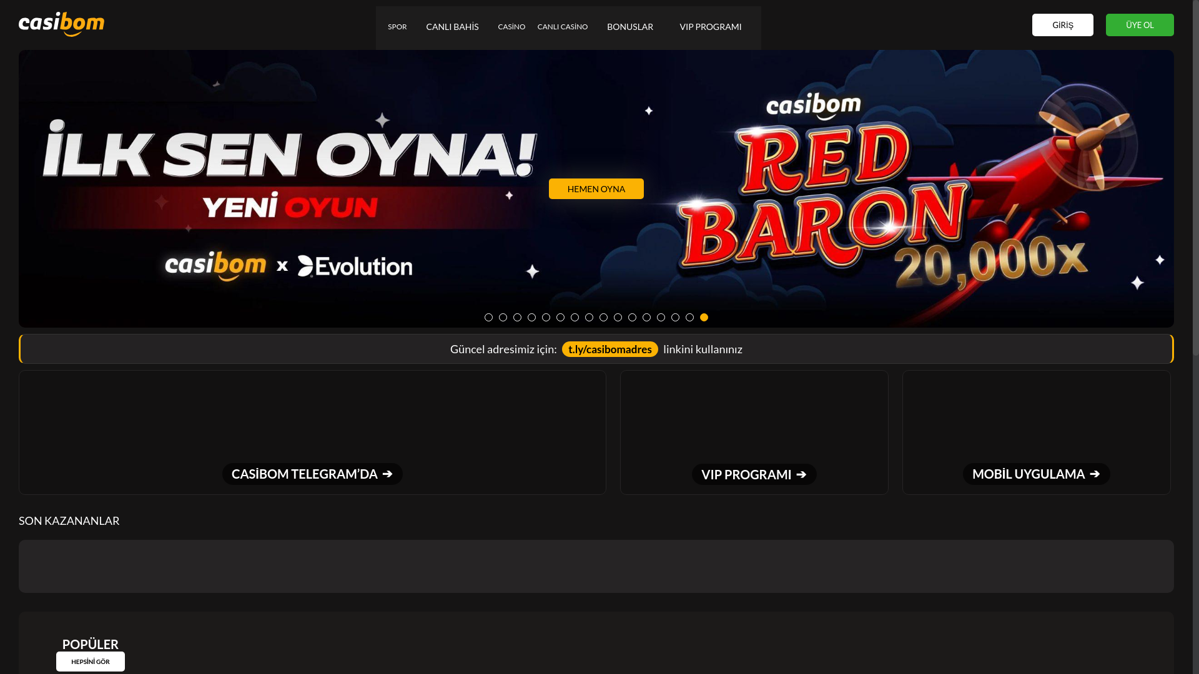The height and width of the screenshot is (674, 1199).
Task: Select the seventh carousel slide dot
Action: [x=575, y=317]
